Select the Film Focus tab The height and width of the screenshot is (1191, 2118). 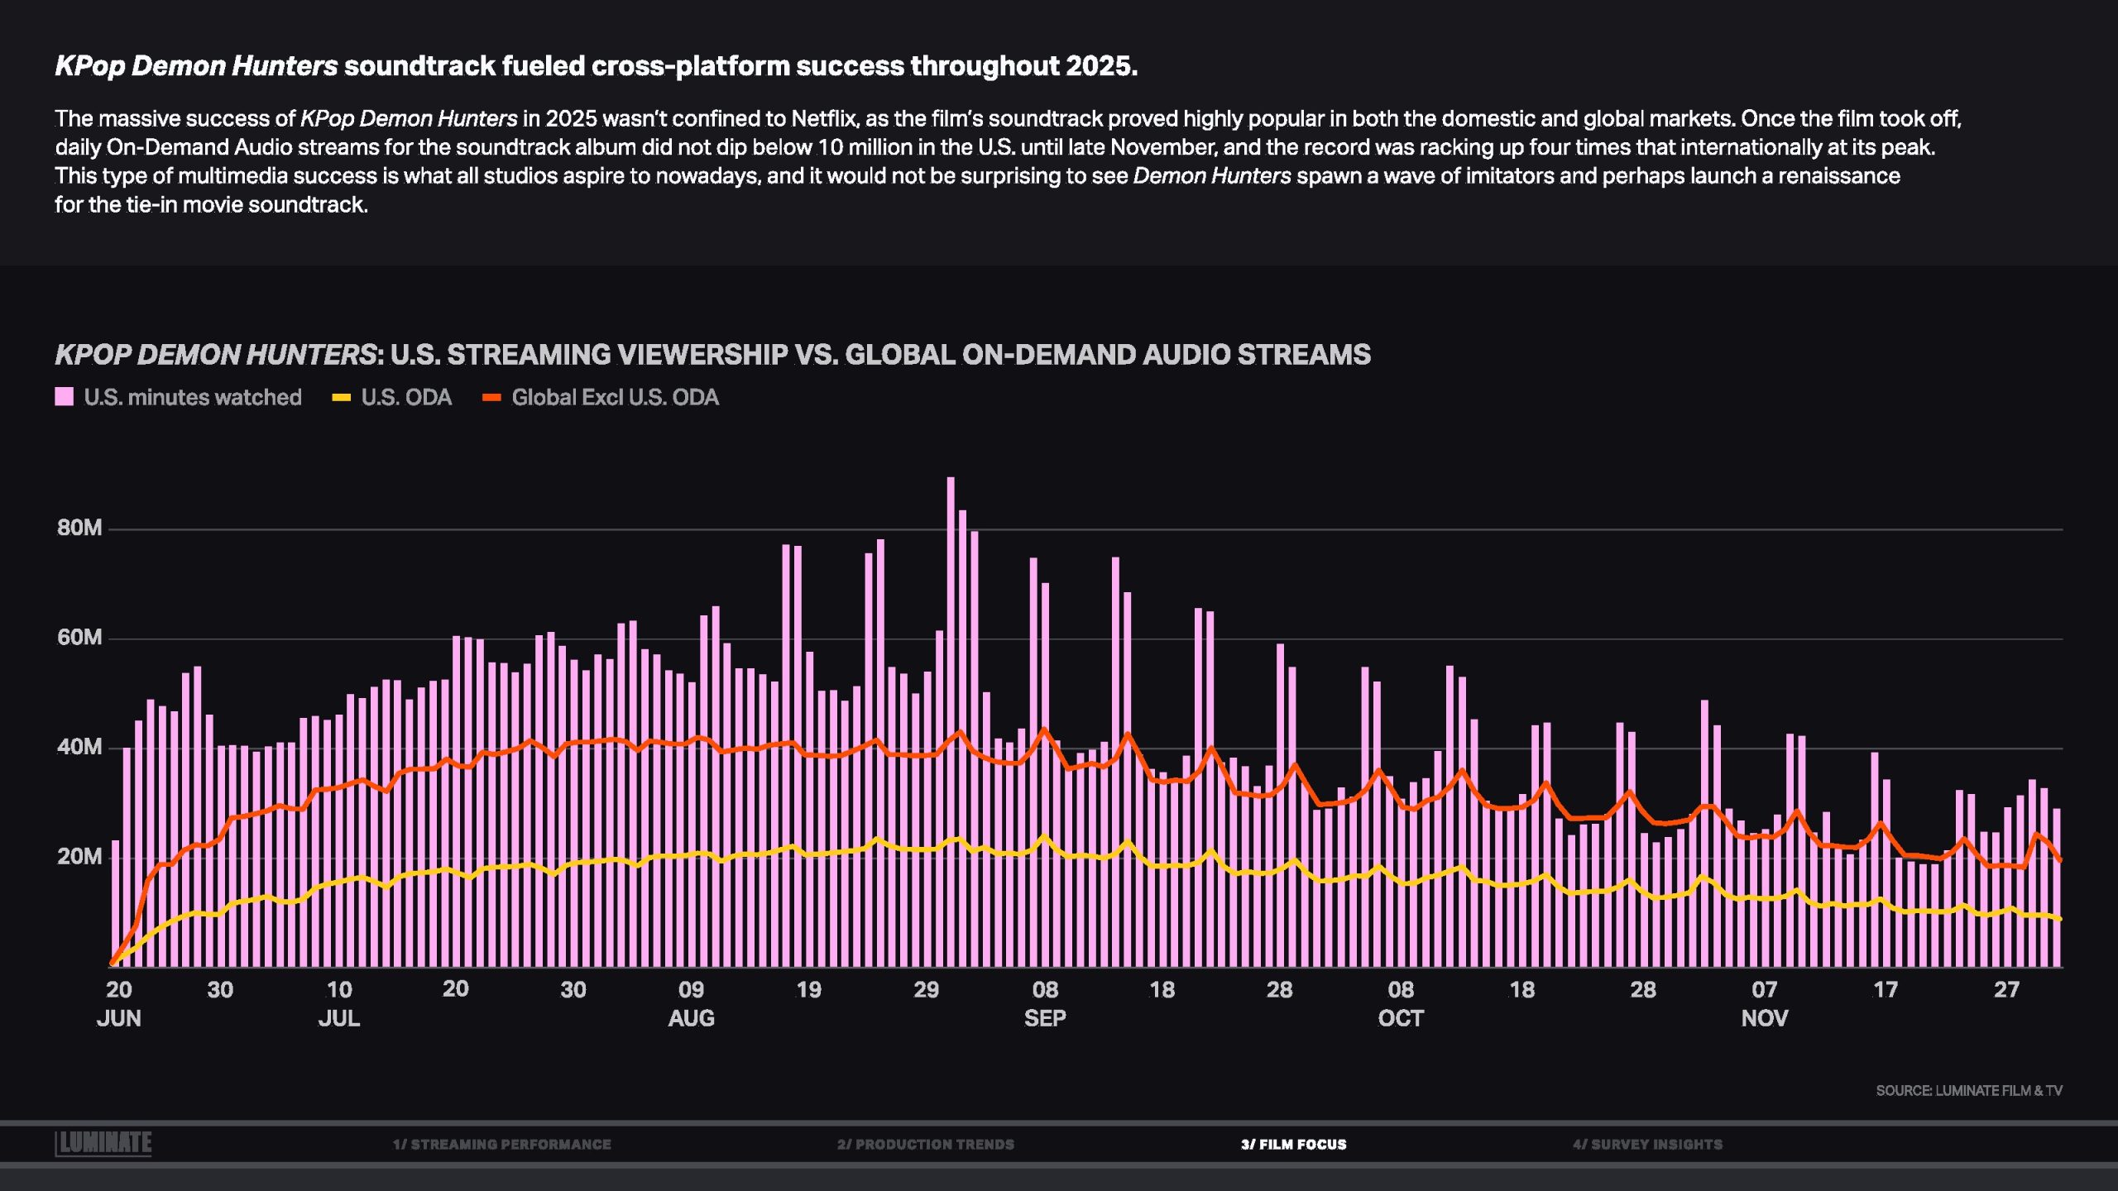click(x=1293, y=1145)
